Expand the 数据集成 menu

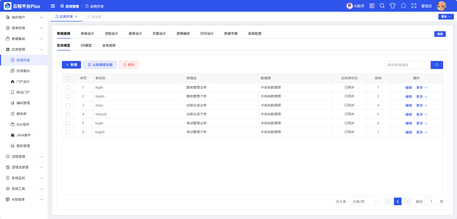point(24,39)
